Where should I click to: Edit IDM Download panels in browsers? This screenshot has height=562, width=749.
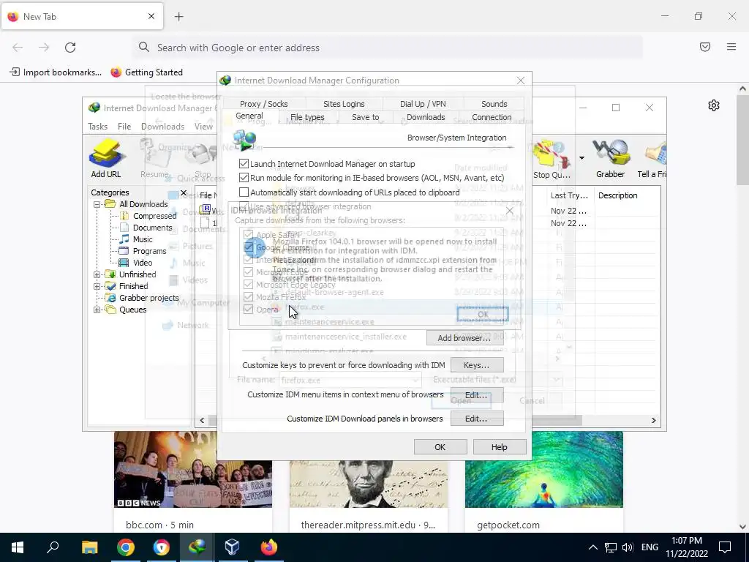[476, 419]
